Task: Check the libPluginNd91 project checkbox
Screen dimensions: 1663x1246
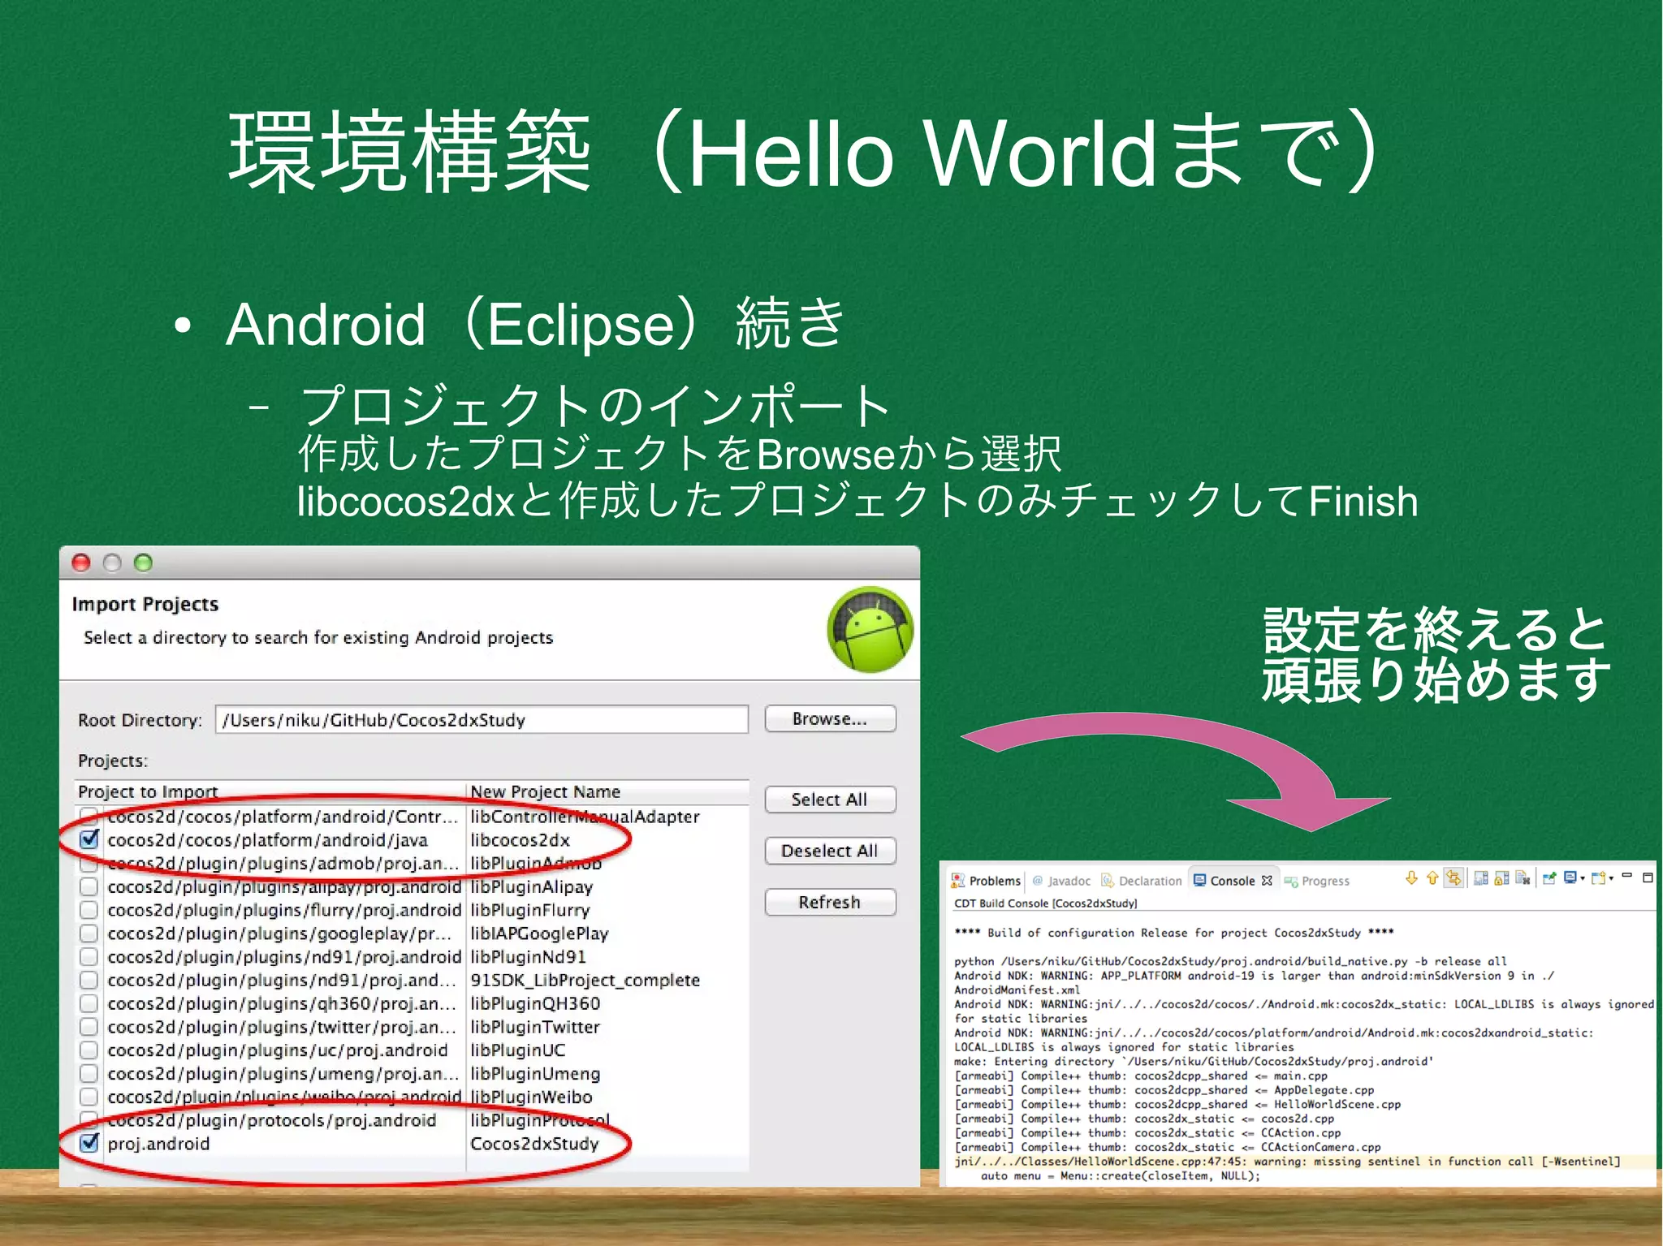Action: click(x=89, y=957)
